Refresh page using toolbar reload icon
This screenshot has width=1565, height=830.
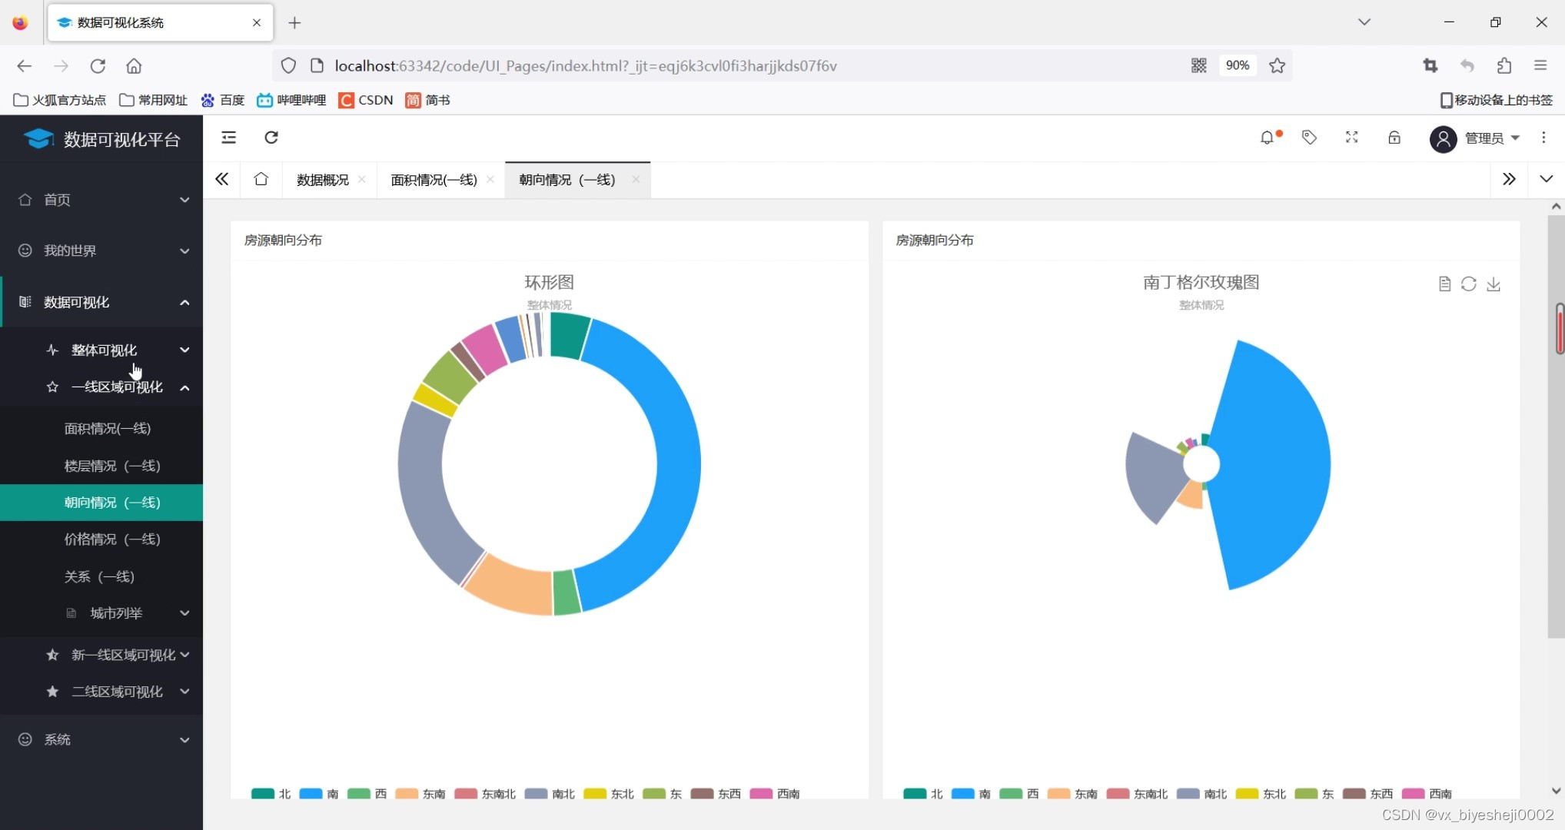tap(271, 138)
